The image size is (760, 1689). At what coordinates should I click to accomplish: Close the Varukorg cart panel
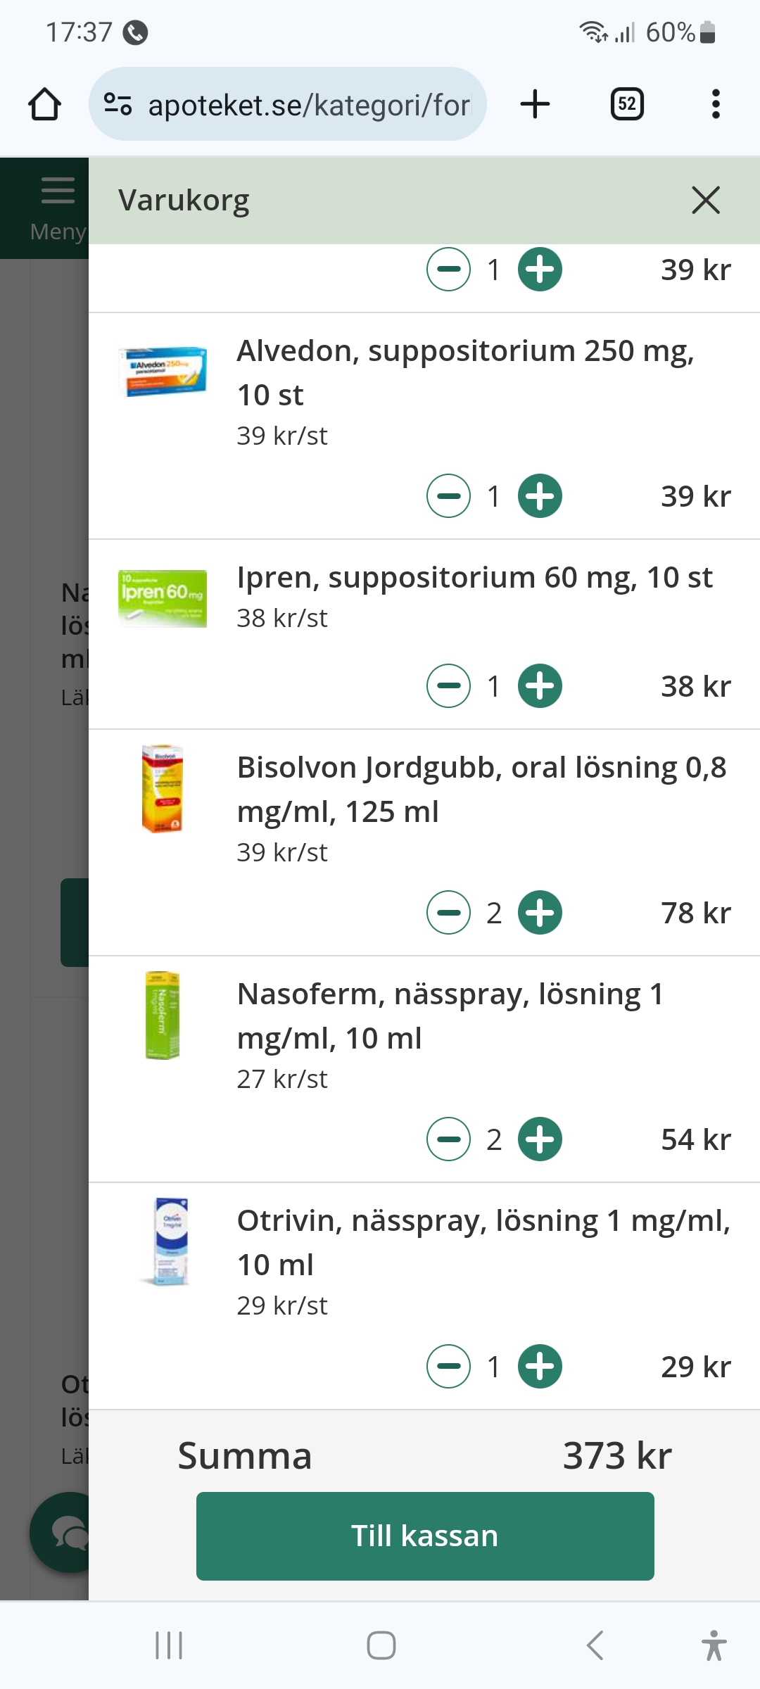click(706, 200)
